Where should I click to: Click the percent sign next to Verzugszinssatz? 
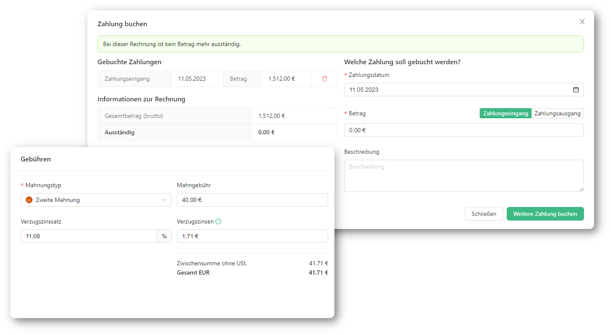tap(164, 236)
